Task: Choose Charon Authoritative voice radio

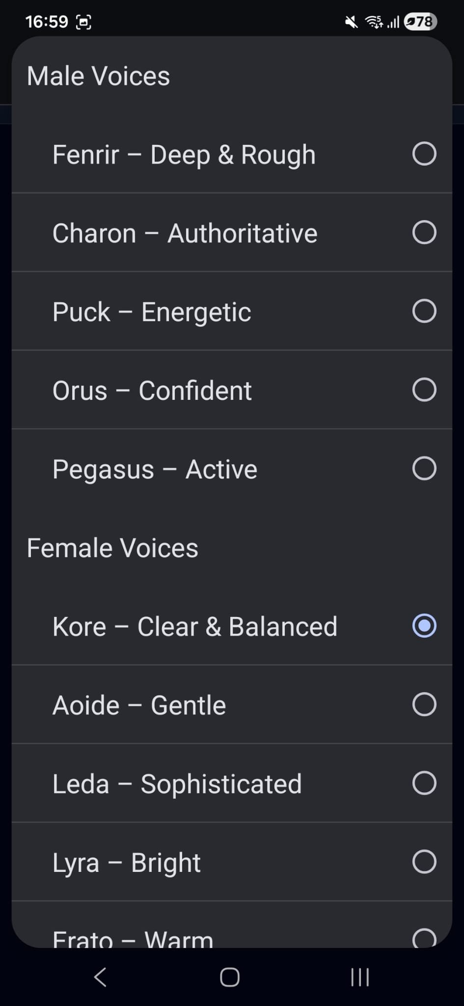Action: (x=424, y=232)
